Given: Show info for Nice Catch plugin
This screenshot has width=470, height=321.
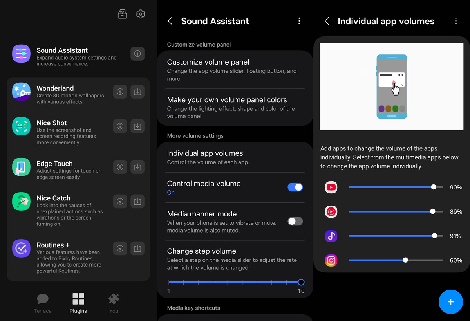Looking at the screenshot, I should click(120, 201).
